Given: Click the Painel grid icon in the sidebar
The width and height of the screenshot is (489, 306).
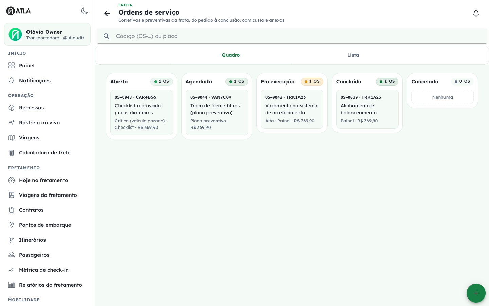Looking at the screenshot, I should point(12,65).
